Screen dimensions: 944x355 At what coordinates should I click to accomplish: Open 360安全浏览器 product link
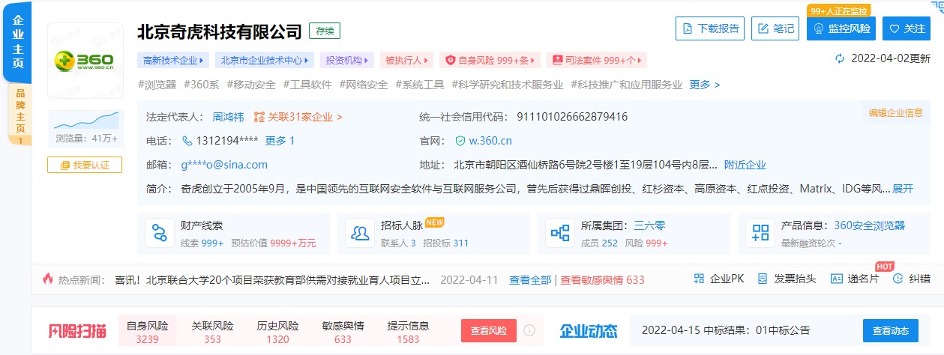869,225
